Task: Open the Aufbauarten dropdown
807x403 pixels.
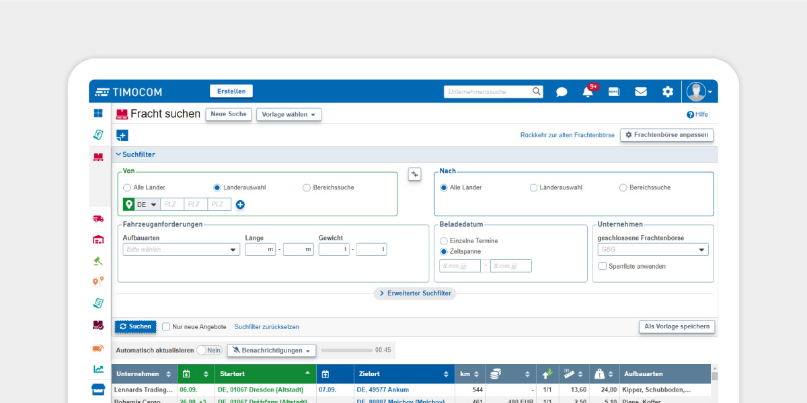Action: pos(181,250)
